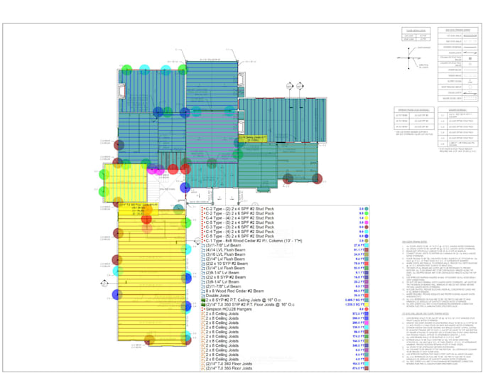Click the icon beside 8 x 8 Wood Red Cedar Beam
Screen dimensions: 483x373
click(203, 291)
